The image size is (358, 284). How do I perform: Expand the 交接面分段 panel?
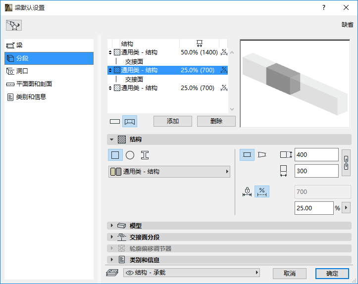(111, 237)
